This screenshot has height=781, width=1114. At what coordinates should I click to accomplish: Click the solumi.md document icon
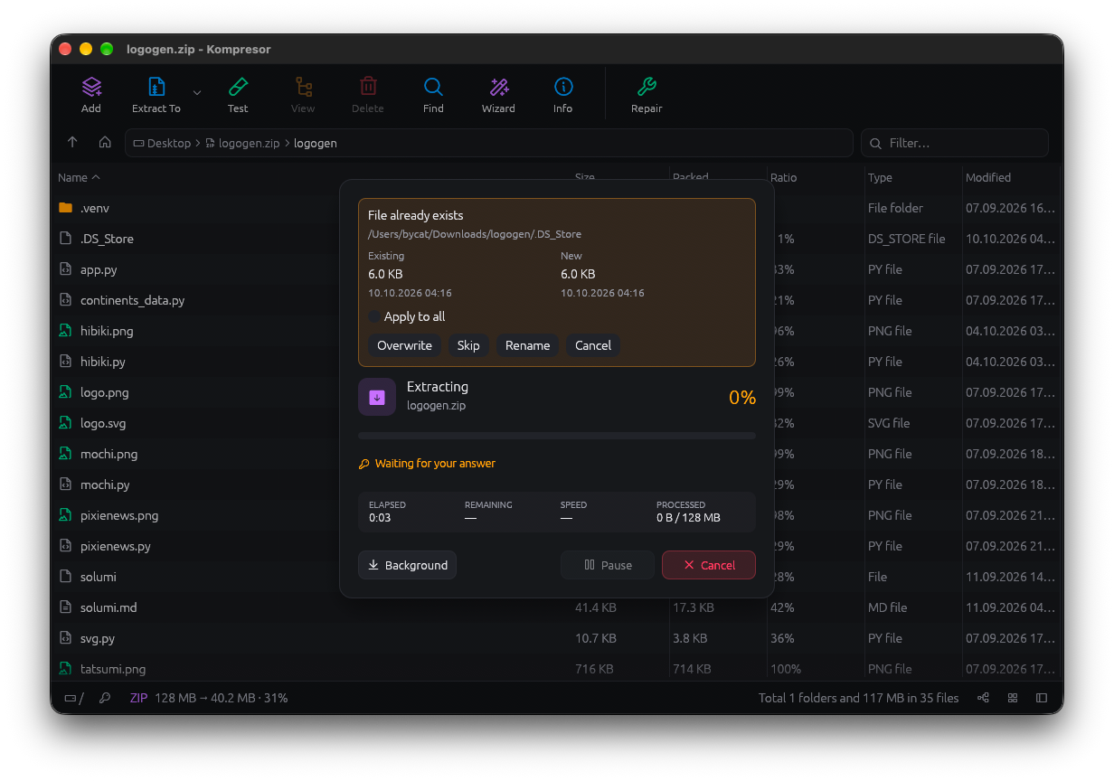pyautogui.click(x=65, y=607)
